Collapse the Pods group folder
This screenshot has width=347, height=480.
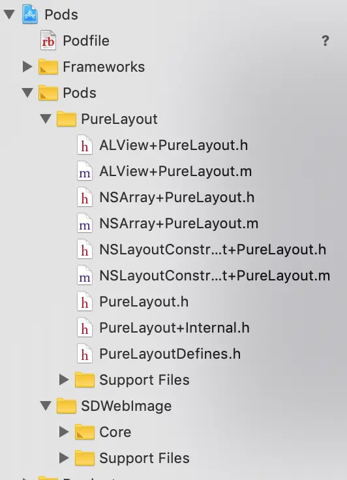(27, 93)
